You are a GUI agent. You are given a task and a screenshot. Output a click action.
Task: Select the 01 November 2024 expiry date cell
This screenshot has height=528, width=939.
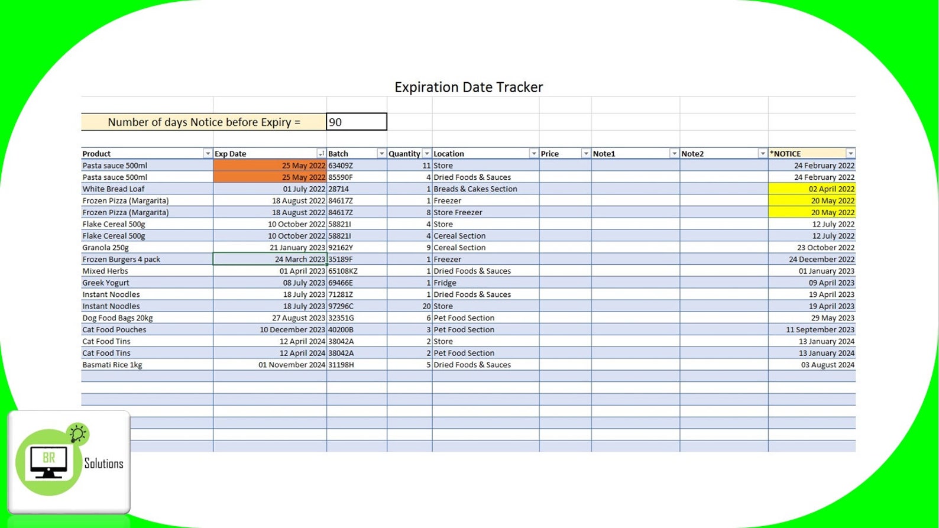click(270, 365)
